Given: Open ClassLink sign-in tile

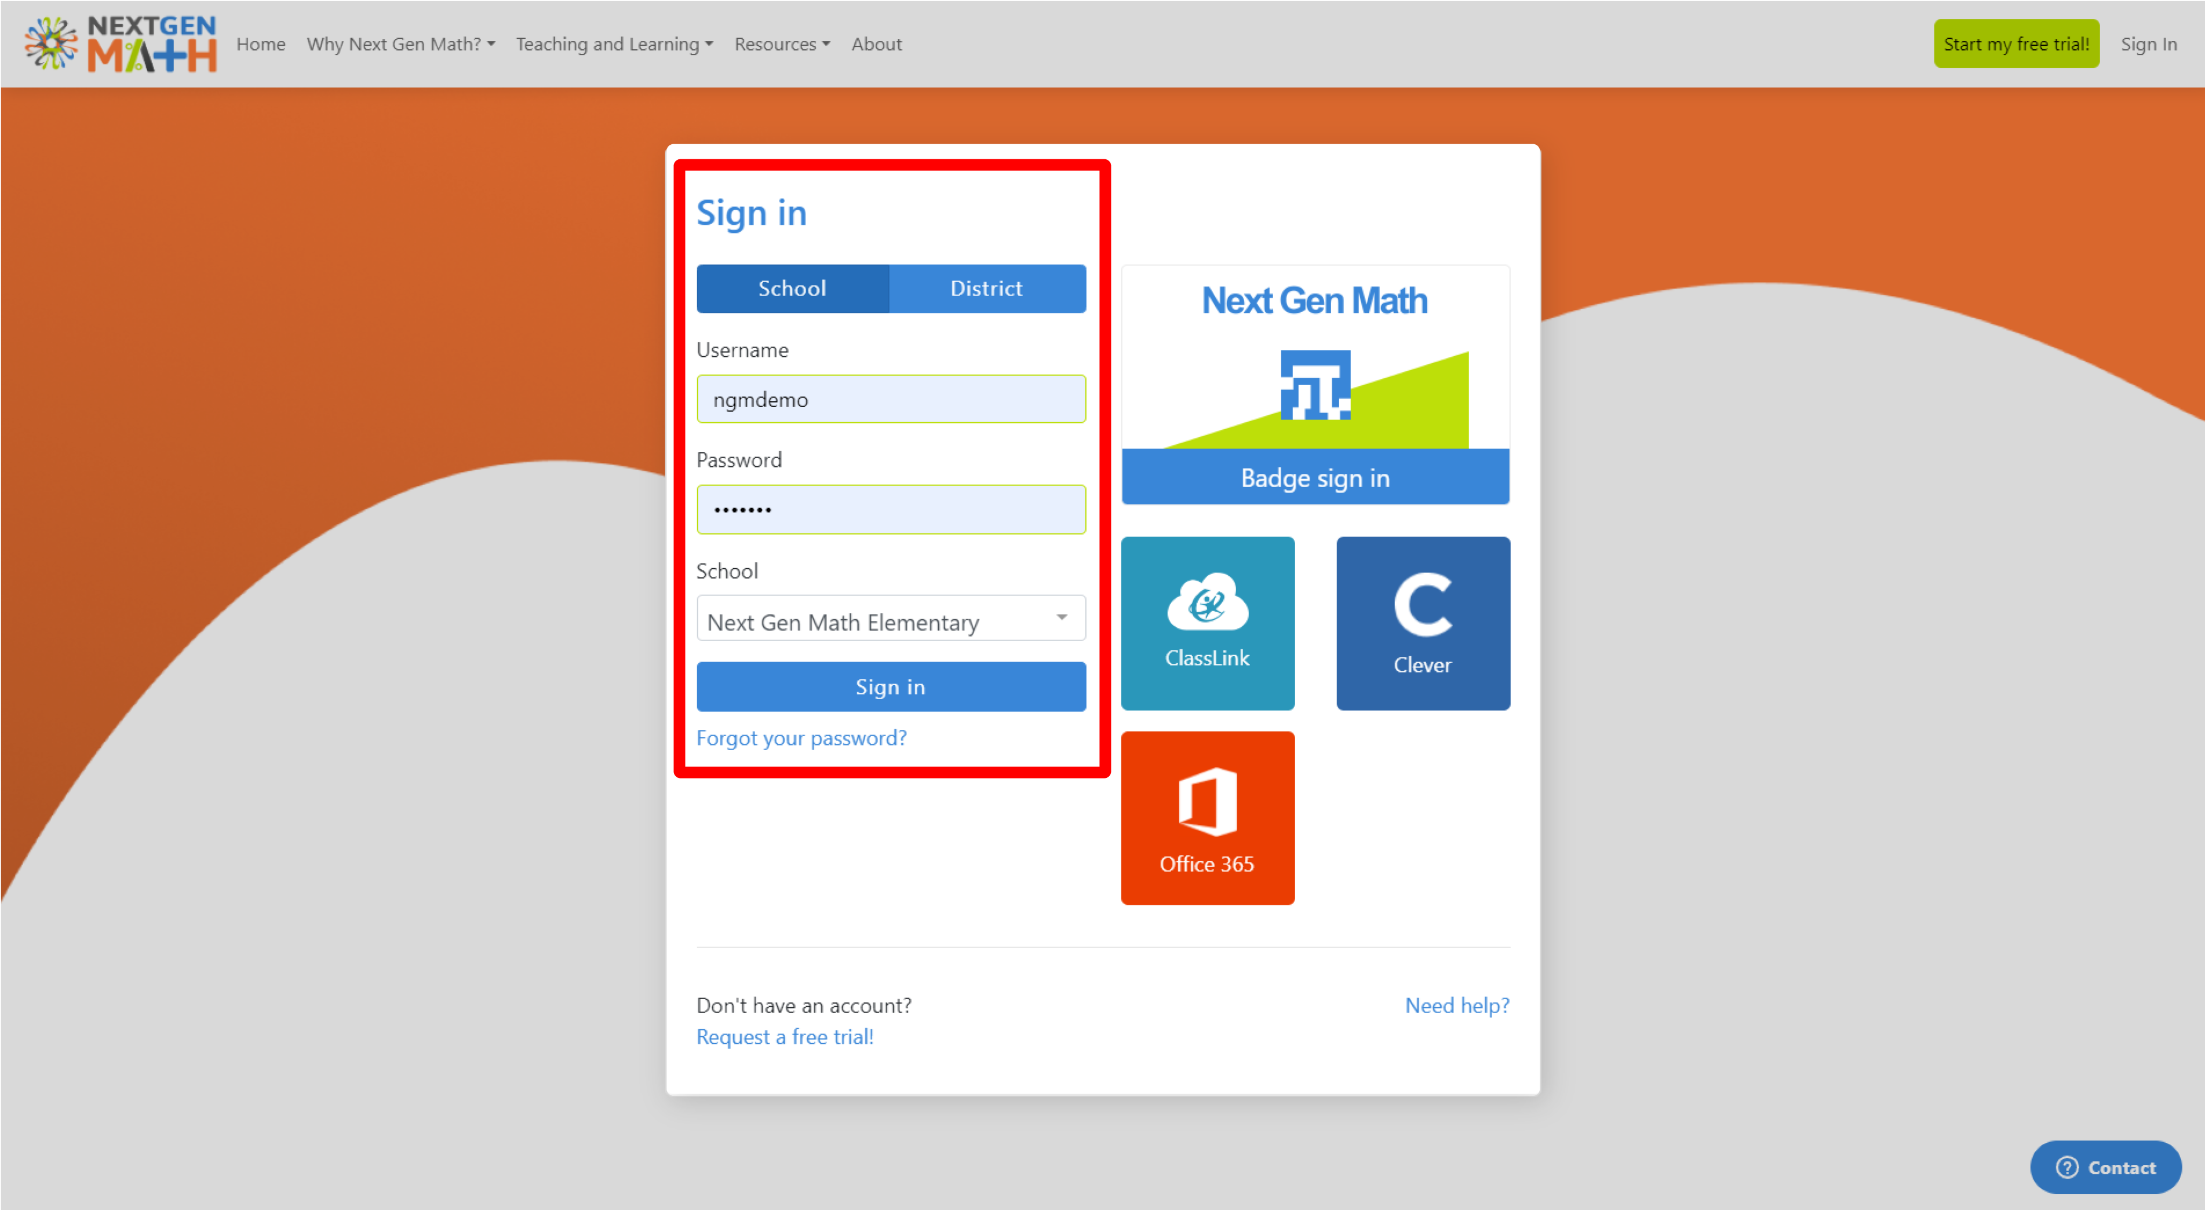Looking at the screenshot, I should tap(1207, 623).
